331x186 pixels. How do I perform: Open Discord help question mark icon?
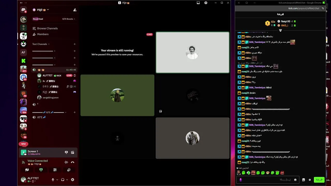(x=206, y=3)
